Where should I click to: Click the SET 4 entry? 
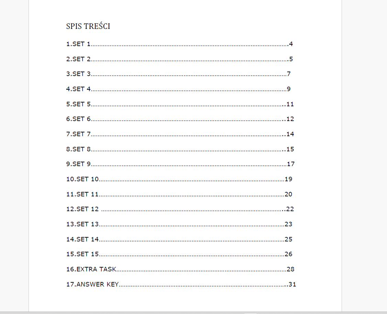coord(78,89)
